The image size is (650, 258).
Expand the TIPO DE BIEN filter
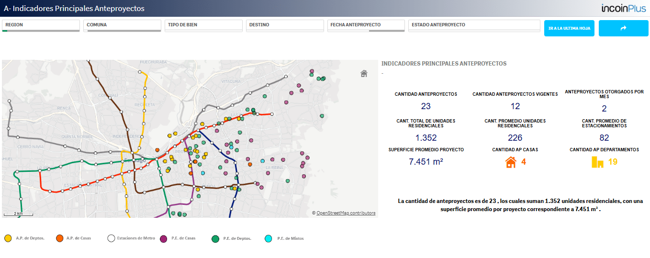coord(203,26)
